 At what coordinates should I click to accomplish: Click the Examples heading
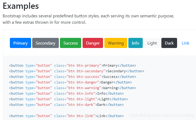click(x=21, y=6)
